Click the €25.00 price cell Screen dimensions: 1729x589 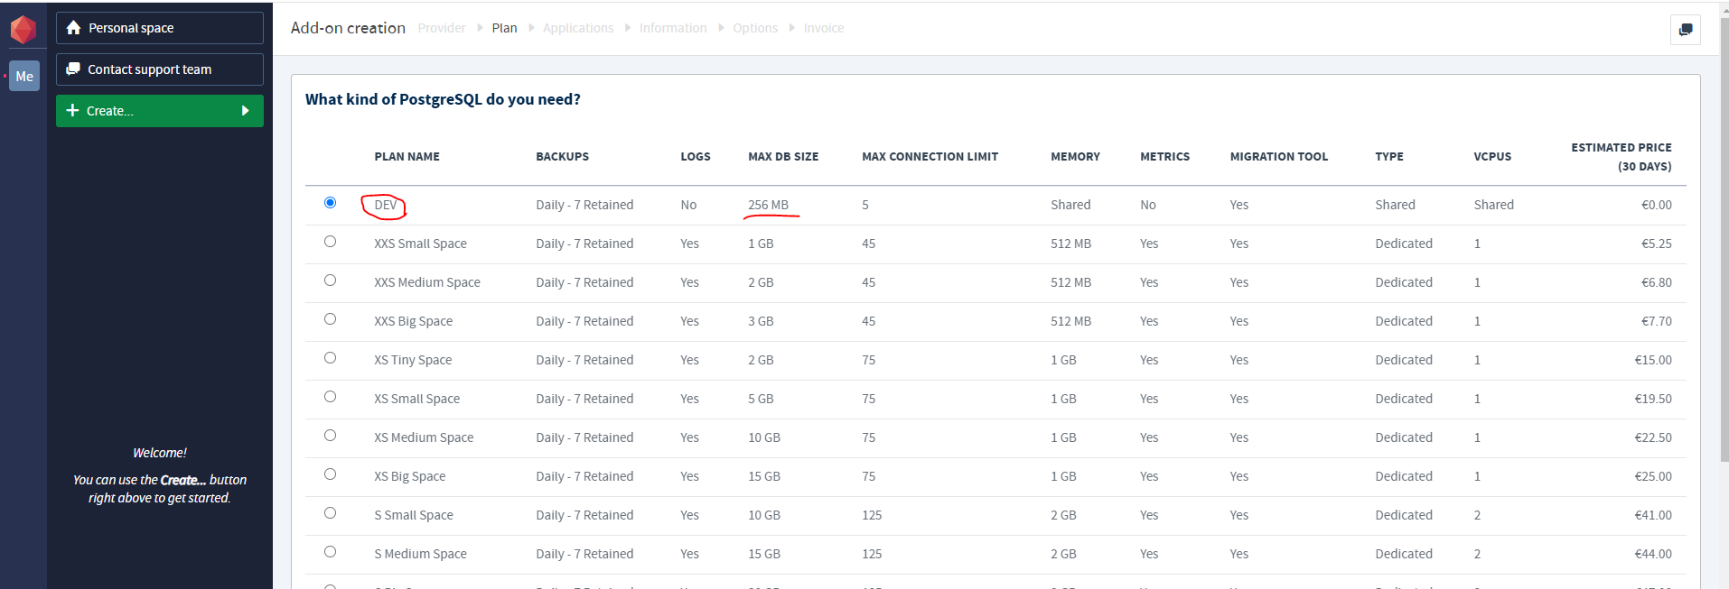click(1653, 476)
